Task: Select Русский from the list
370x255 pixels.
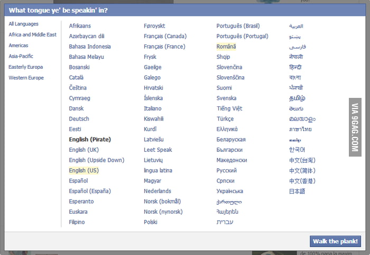Action: click(x=227, y=170)
